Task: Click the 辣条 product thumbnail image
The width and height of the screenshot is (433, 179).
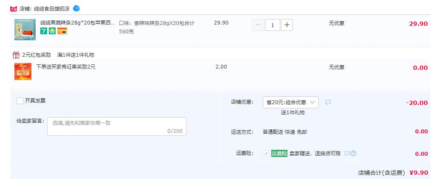Action: (25, 30)
